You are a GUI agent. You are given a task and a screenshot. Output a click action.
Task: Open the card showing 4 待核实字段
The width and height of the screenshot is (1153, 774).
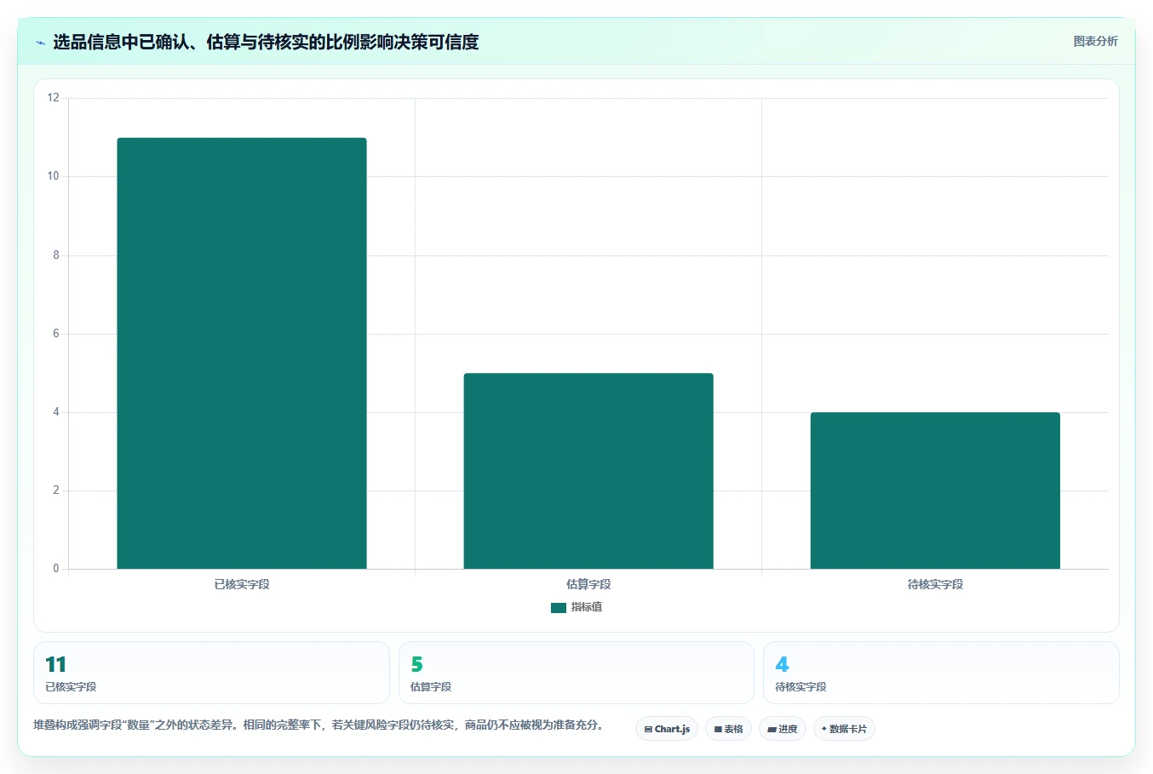[941, 673]
